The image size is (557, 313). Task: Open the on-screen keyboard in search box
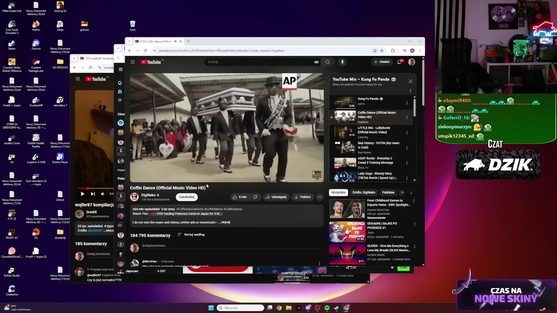[316, 62]
